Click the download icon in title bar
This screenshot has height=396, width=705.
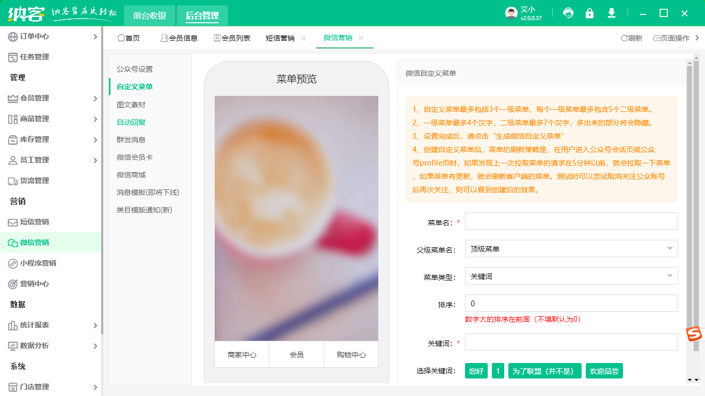612,13
